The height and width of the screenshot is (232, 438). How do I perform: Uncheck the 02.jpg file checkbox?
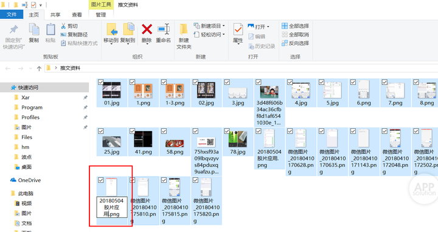coord(195,82)
